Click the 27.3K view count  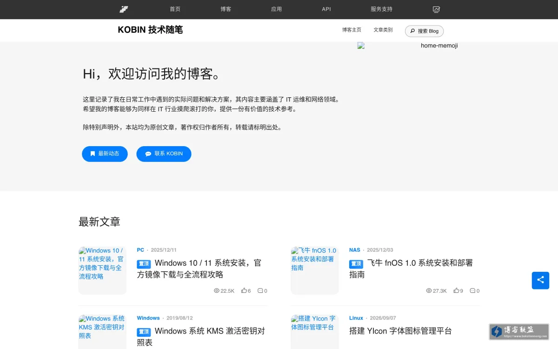tap(440, 291)
